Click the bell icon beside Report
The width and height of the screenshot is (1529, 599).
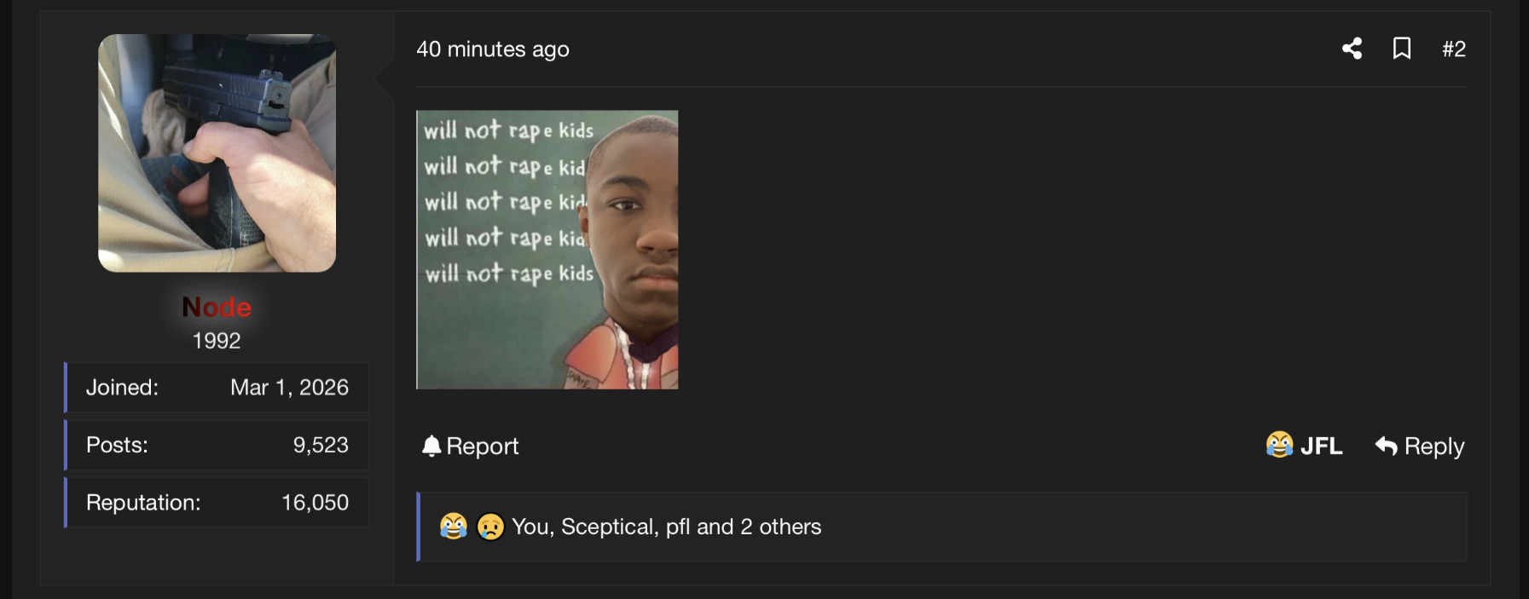click(431, 446)
